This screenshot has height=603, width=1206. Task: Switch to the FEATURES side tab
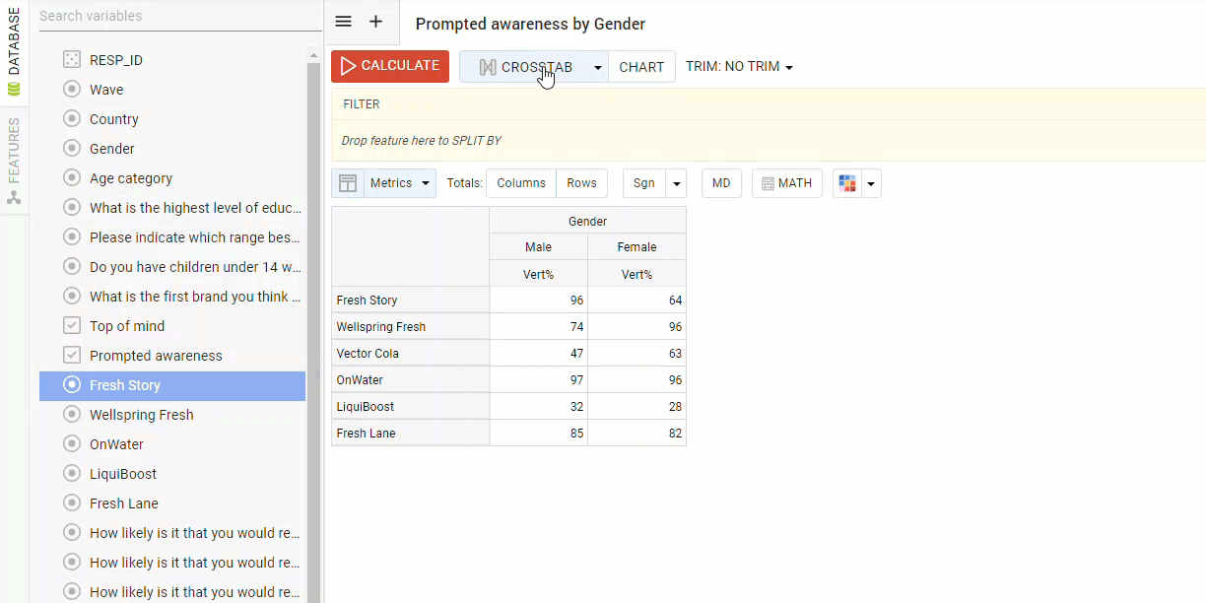[x=14, y=158]
